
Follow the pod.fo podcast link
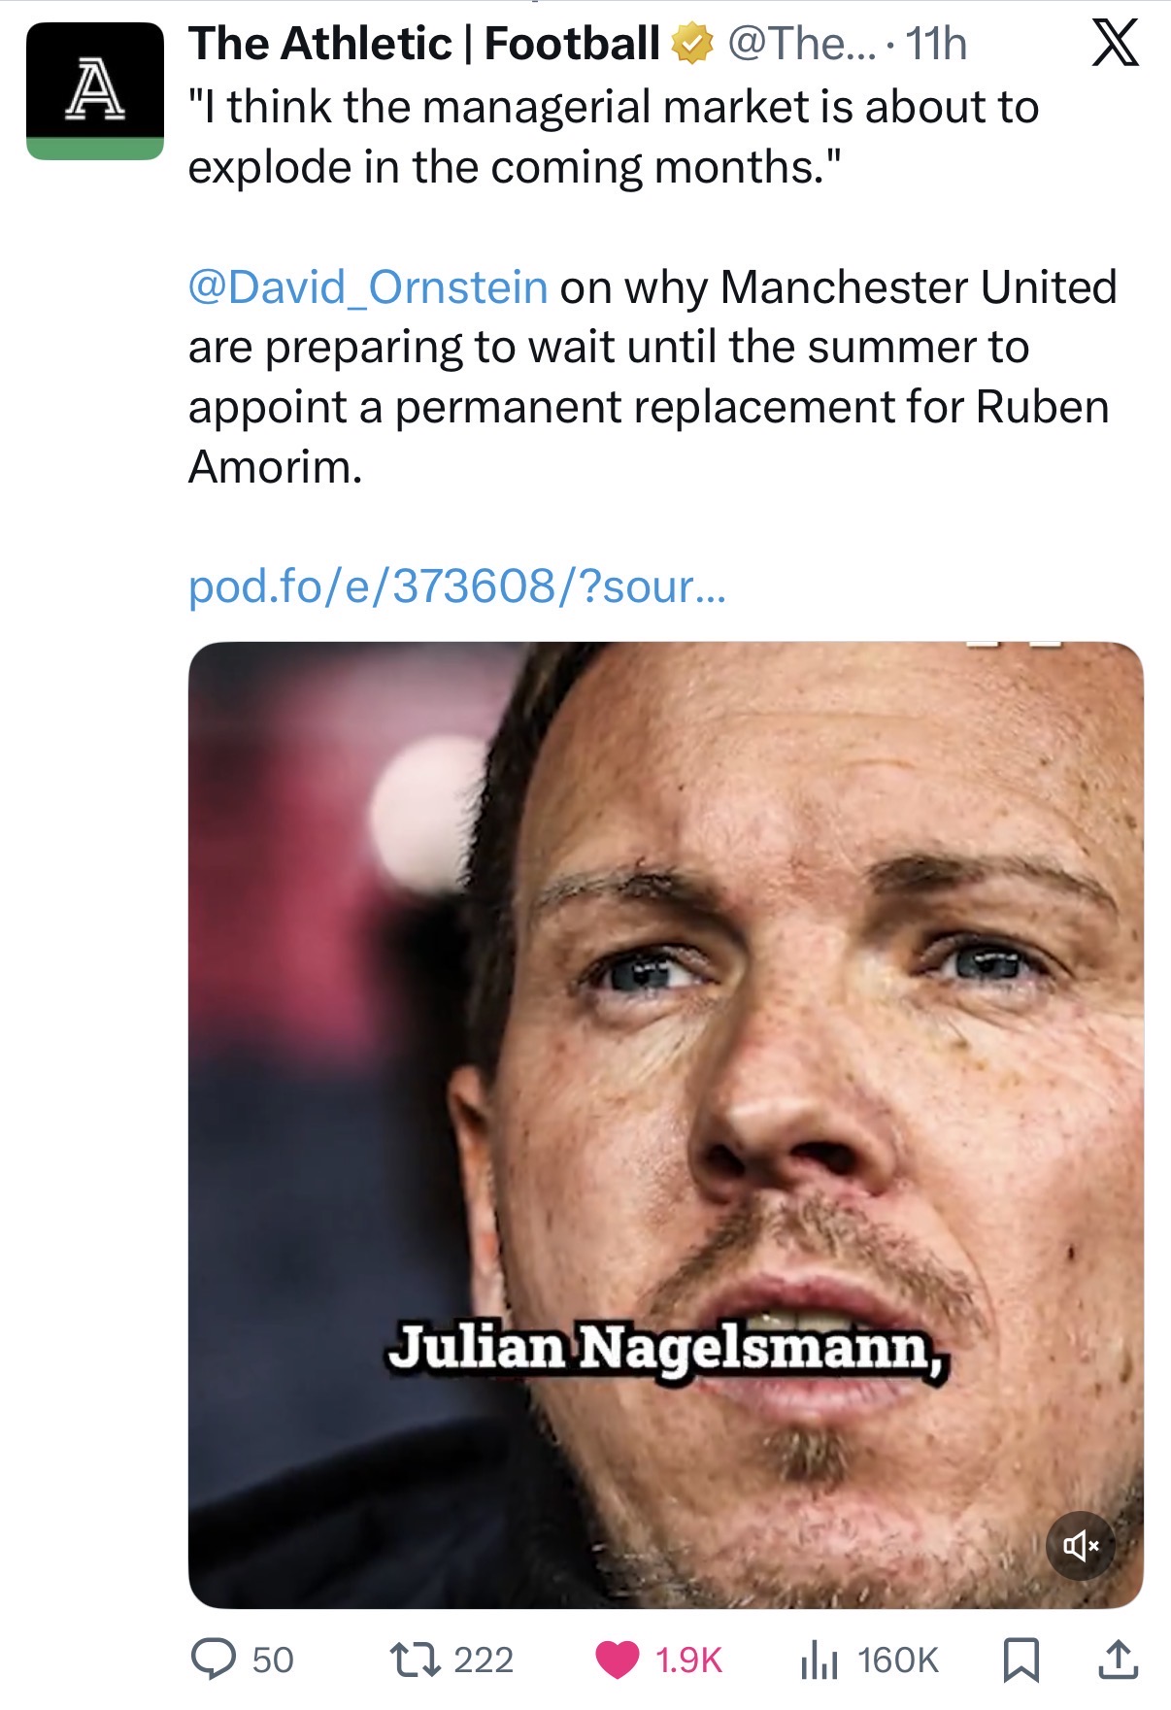click(456, 587)
